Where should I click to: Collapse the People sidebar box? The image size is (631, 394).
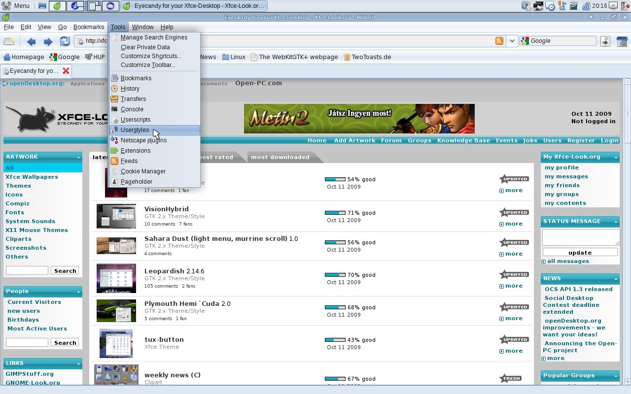coord(79,292)
